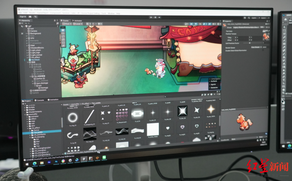
Task: Click the Sign in button
Action: (x=23, y=17)
